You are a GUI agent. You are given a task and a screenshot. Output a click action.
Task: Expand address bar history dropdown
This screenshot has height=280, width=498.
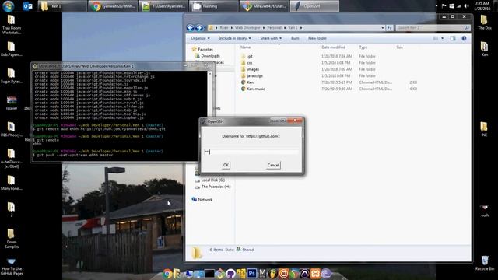pyautogui.click(x=383, y=28)
